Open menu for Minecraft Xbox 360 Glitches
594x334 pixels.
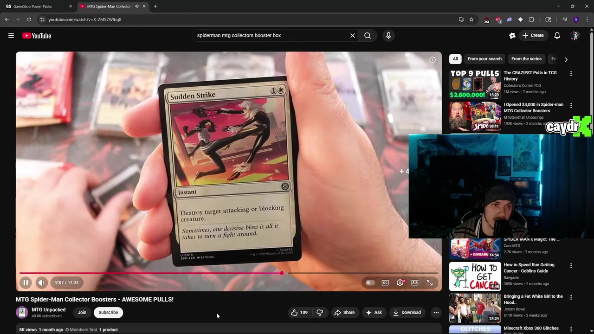coord(571,329)
